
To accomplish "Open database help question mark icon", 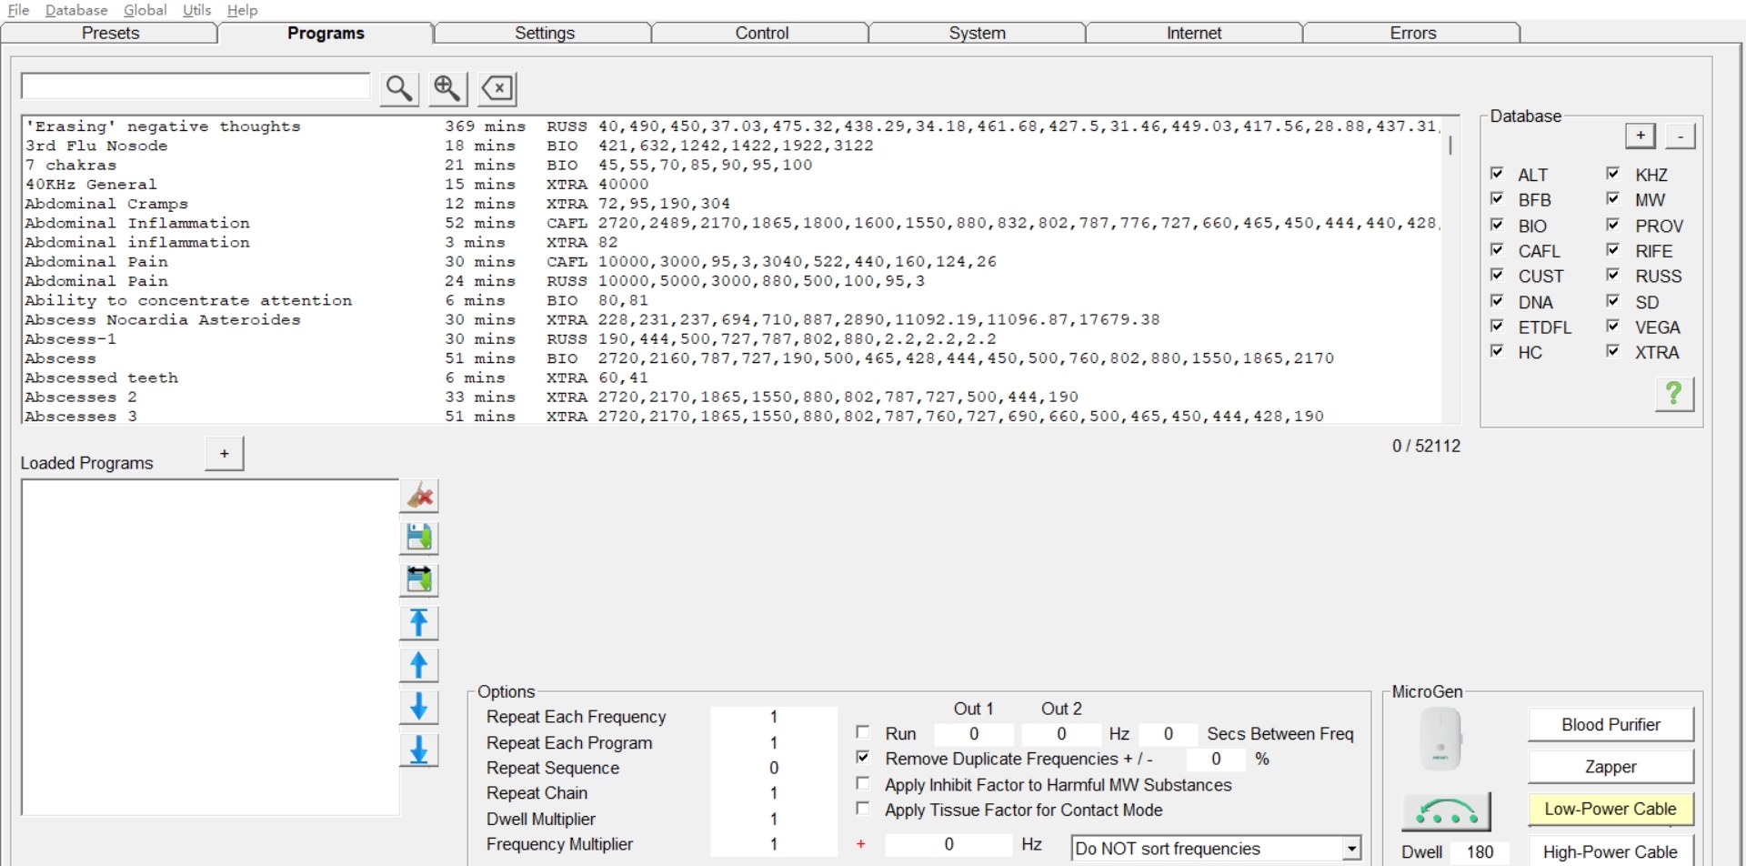I will (1673, 394).
